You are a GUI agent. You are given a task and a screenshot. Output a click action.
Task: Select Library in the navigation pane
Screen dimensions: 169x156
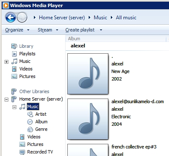tap(26, 46)
